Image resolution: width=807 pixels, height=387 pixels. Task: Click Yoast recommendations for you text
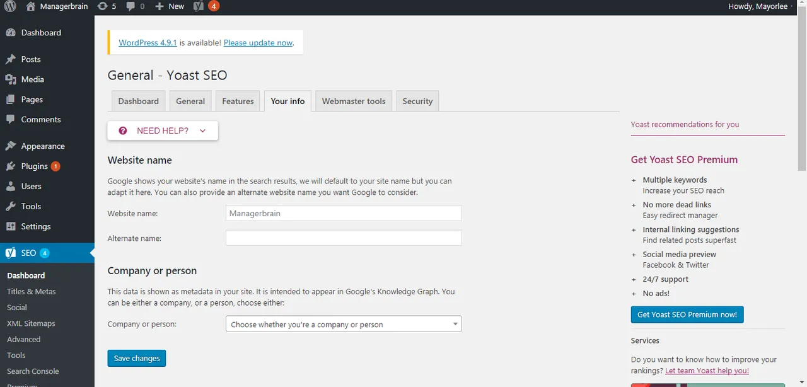(x=685, y=124)
